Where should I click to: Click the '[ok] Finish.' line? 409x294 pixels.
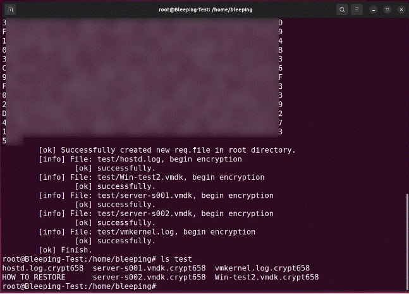click(66, 250)
